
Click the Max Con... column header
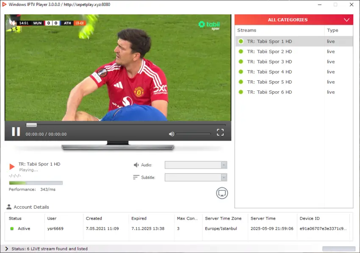(x=187, y=218)
